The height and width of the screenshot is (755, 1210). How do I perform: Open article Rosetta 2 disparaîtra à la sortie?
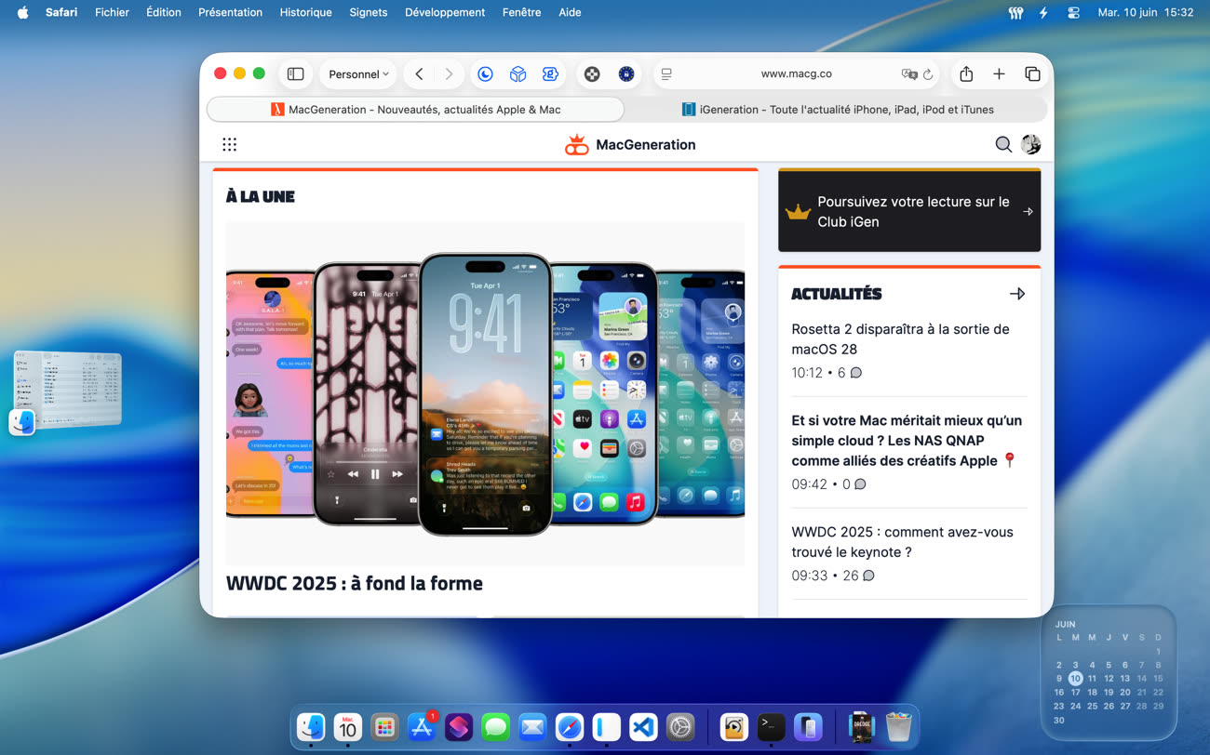[x=900, y=339]
